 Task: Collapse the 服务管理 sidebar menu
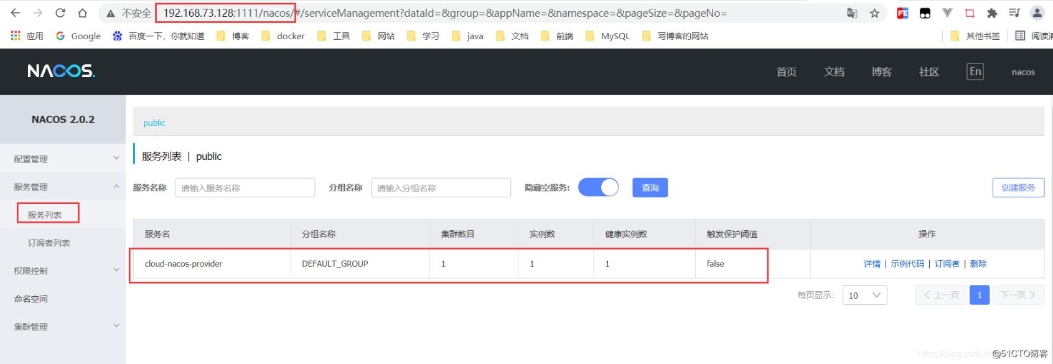63,187
